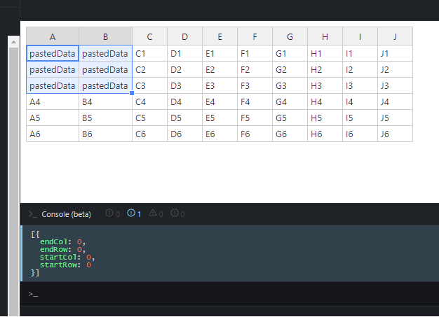
Task: Click cell A4
Action: tap(53, 101)
